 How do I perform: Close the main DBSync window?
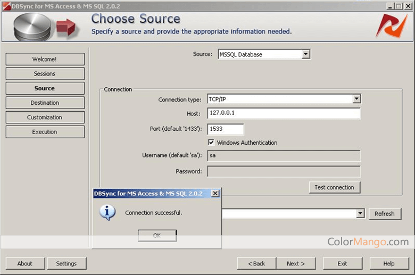(x=408, y=6)
